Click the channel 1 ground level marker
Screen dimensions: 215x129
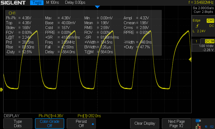1,89
